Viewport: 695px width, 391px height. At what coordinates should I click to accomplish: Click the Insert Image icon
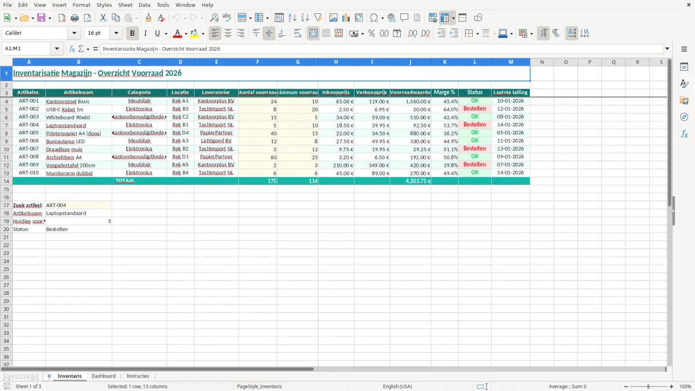(x=334, y=18)
